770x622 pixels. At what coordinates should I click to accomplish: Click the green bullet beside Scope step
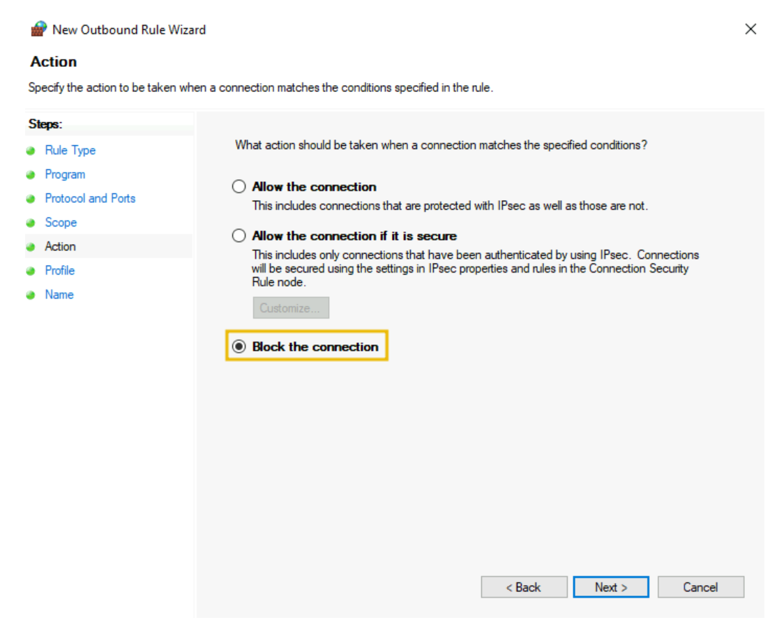[30, 223]
